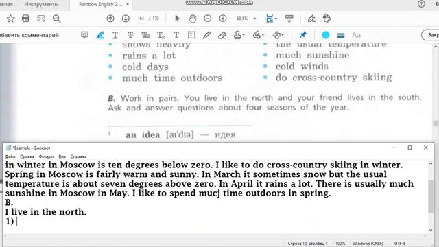Open Notepad Правка menu
The height and width of the screenshot is (247, 439).
point(27,156)
